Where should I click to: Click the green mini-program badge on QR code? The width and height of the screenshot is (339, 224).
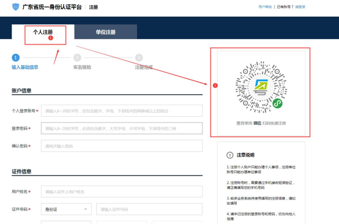click(277, 103)
